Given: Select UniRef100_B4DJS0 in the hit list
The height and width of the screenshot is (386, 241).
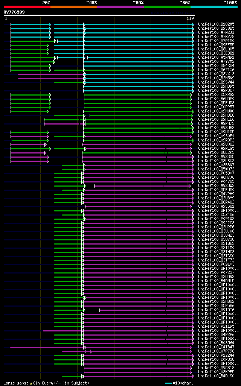Looking at the screenshot, I should point(217,376).
